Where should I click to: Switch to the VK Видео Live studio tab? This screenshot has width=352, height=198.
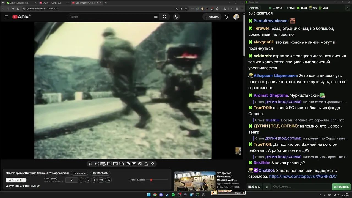tap(54, 3)
